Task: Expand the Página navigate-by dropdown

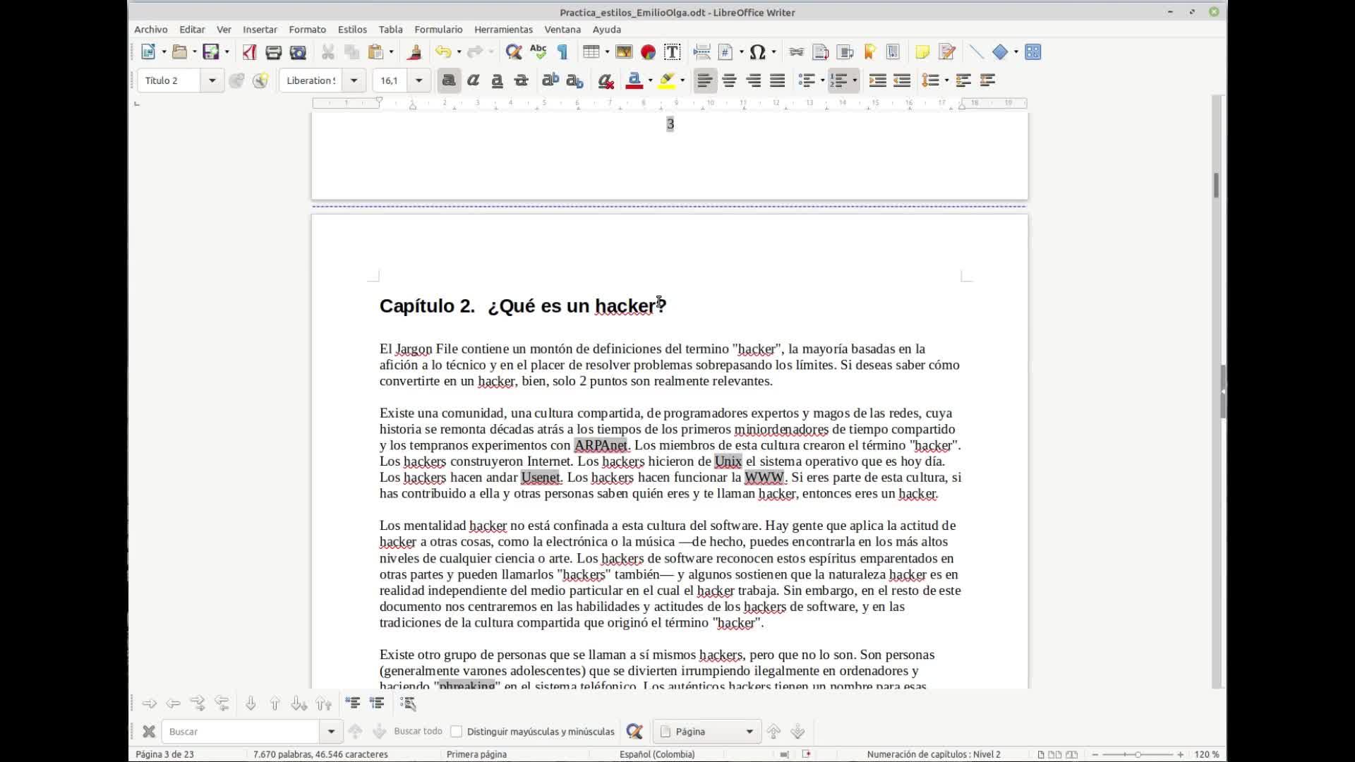Action: tap(749, 732)
